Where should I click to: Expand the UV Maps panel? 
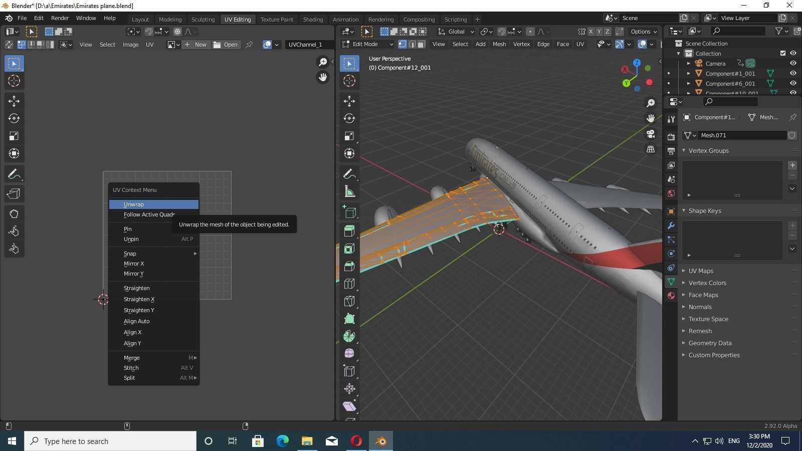pos(701,271)
